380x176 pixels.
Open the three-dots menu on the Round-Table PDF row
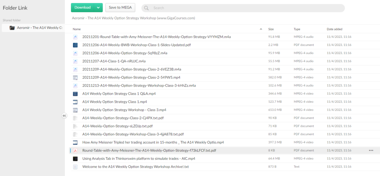click(371, 150)
